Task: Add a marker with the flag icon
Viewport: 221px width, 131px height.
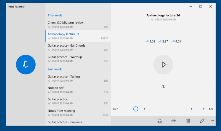Action: click(x=163, y=87)
